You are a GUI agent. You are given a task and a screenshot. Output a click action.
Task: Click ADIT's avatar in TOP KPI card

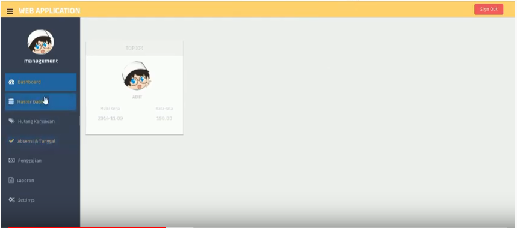point(137,76)
